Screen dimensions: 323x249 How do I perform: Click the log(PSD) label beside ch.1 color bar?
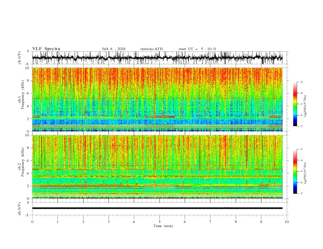(305, 106)
